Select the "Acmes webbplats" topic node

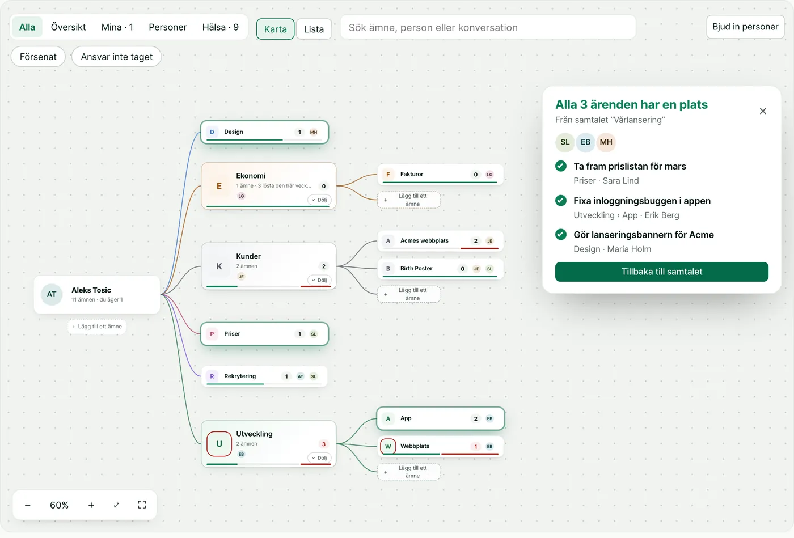pyautogui.click(x=441, y=241)
